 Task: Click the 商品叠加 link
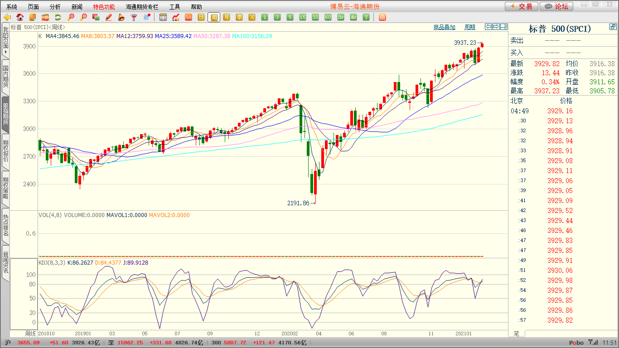[444, 27]
